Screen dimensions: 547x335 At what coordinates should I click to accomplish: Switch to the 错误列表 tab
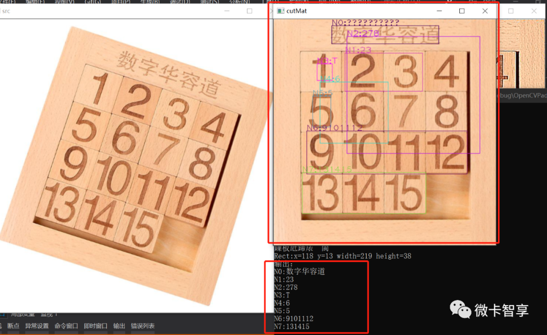[x=143, y=326]
